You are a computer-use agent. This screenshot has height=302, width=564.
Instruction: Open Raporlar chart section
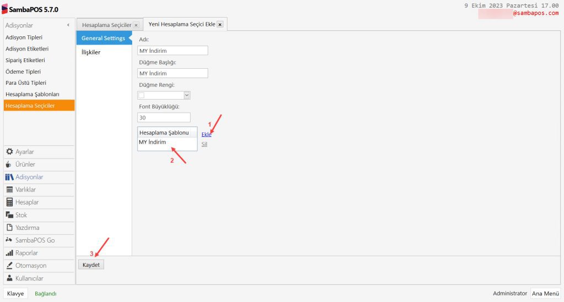26,253
